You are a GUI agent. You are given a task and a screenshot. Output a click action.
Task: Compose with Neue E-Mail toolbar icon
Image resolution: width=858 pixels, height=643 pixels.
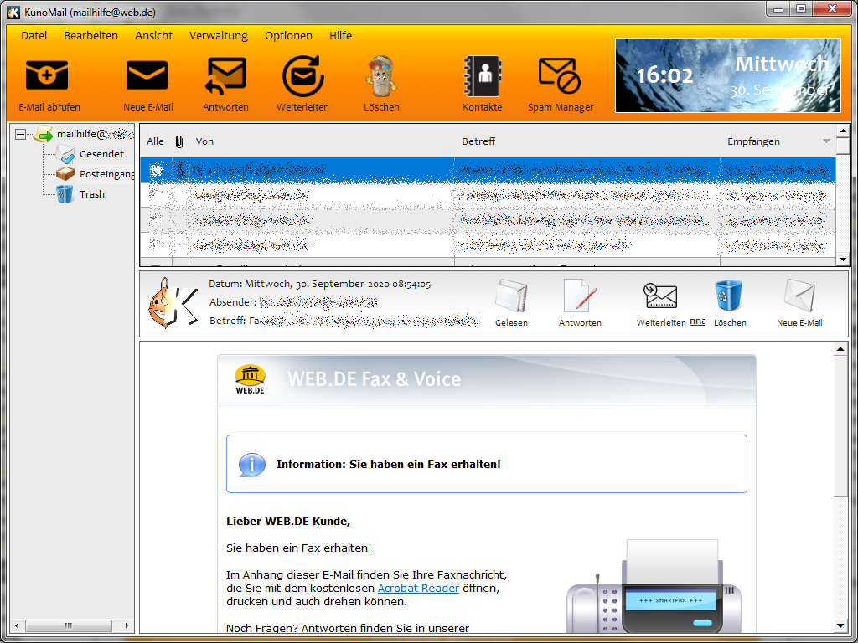(x=147, y=77)
